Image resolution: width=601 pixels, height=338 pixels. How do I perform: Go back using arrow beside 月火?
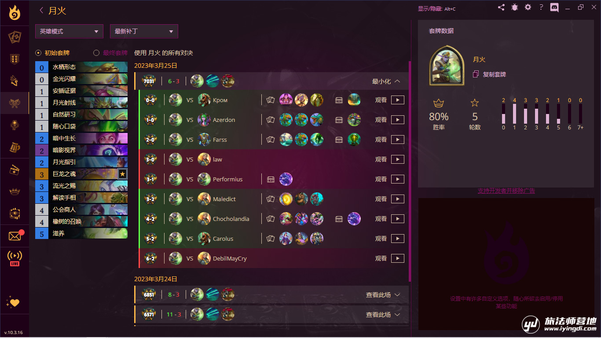point(42,11)
